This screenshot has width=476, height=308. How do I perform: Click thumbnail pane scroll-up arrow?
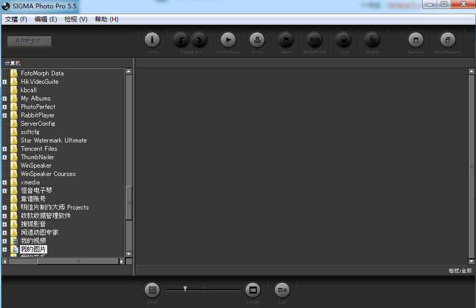point(471,72)
